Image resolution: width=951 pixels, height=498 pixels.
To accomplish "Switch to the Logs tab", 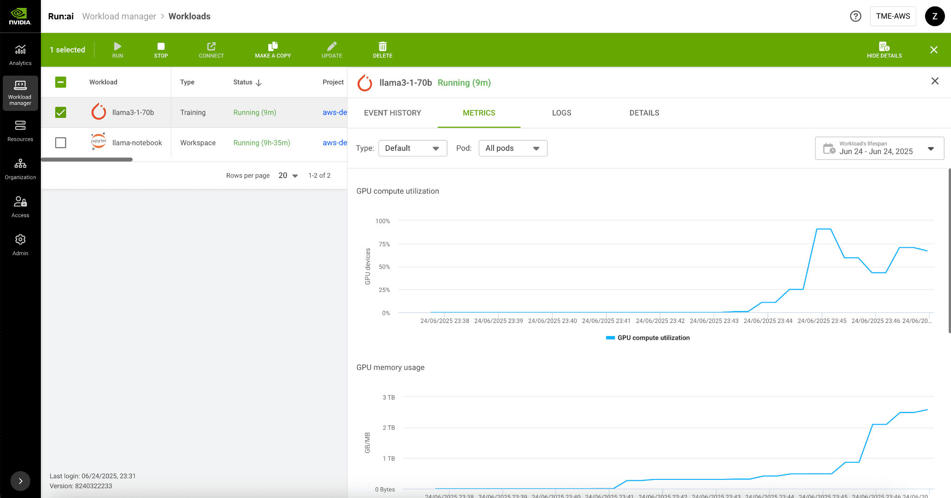I will click(561, 113).
